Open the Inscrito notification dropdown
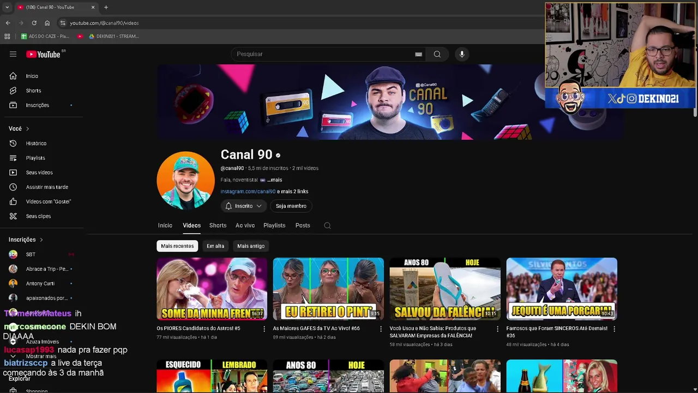This screenshot has height=393, width=698. click(244, 206)
